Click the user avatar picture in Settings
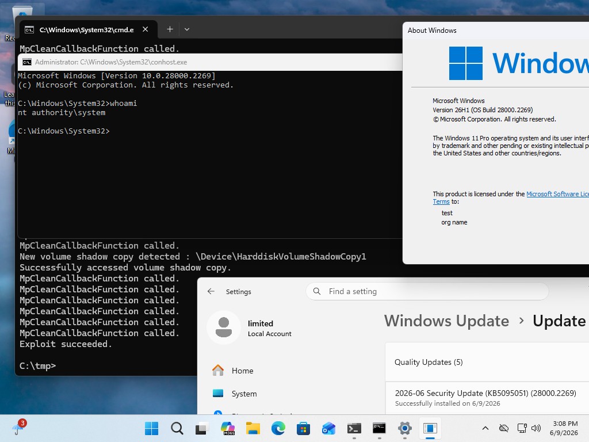The height and width of the screenshot is (442, 589). click(224, 327)
